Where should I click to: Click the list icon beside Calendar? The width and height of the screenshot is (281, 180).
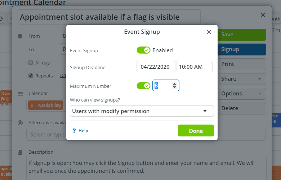(x=20, y=94)
